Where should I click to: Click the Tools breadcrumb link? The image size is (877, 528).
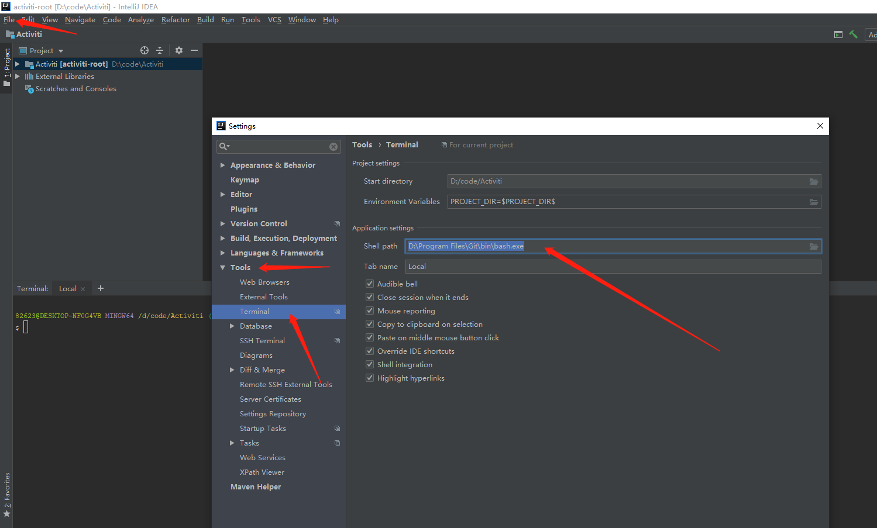362,145
